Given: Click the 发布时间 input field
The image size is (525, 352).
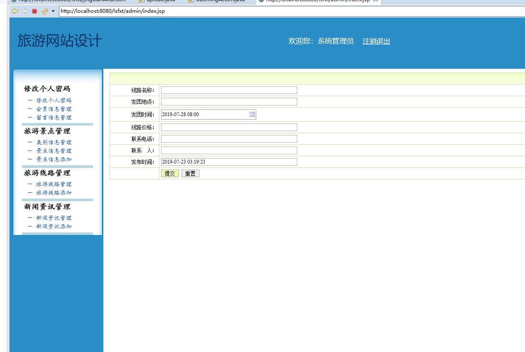Looking at the screenshot, I should coord(229,162).
